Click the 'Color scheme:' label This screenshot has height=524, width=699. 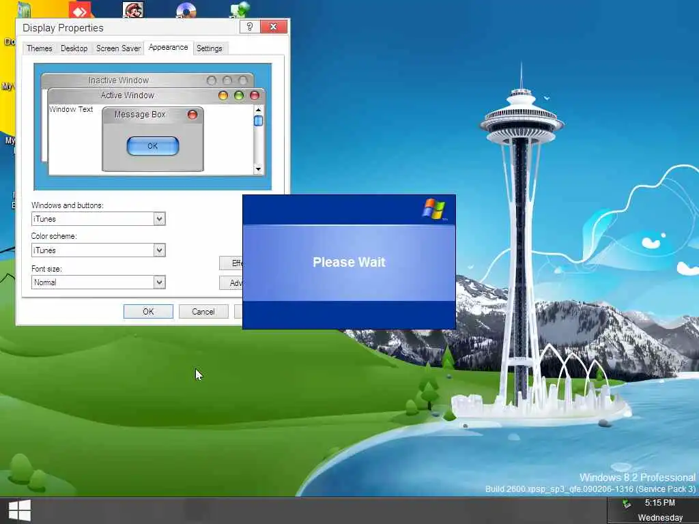(x=54, y=236)
